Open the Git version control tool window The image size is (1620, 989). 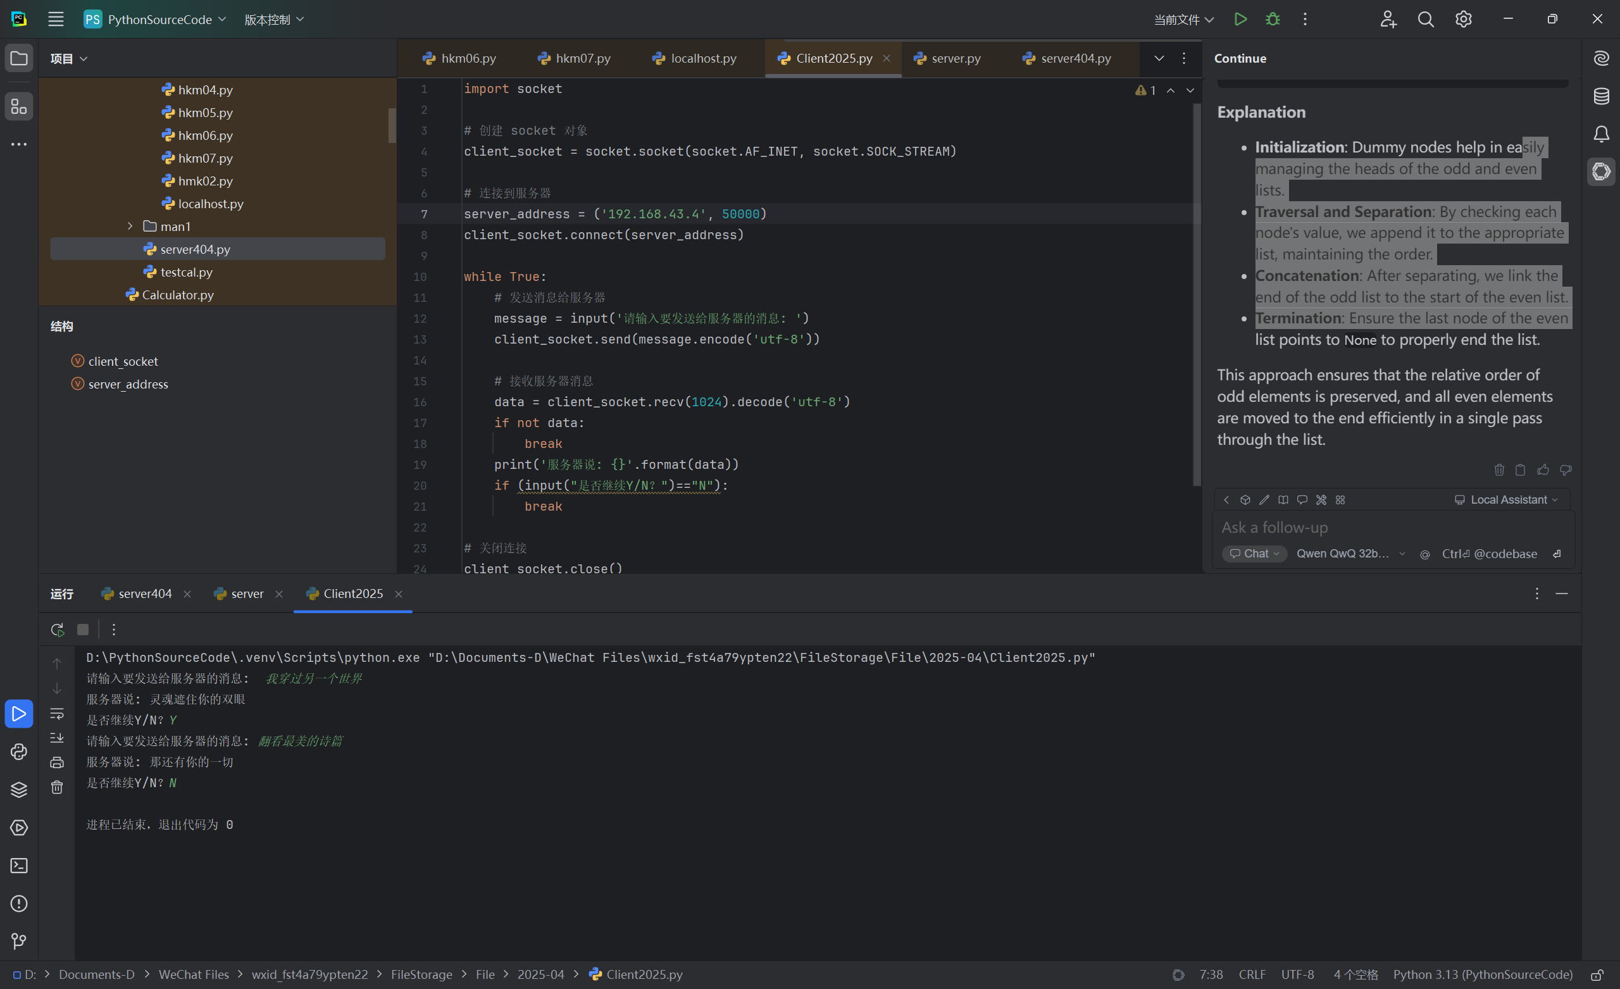[19, 941]
